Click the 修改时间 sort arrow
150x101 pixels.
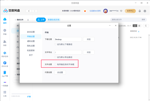[x=139, y=31]
